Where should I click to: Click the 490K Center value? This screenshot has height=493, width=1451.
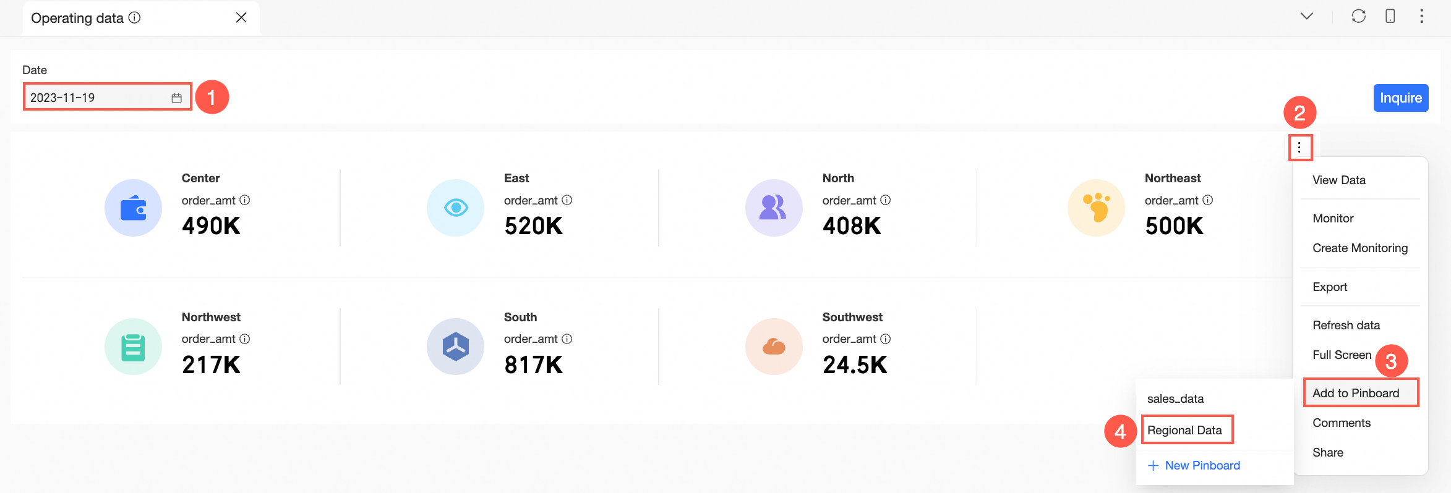(x=211, y=226)
